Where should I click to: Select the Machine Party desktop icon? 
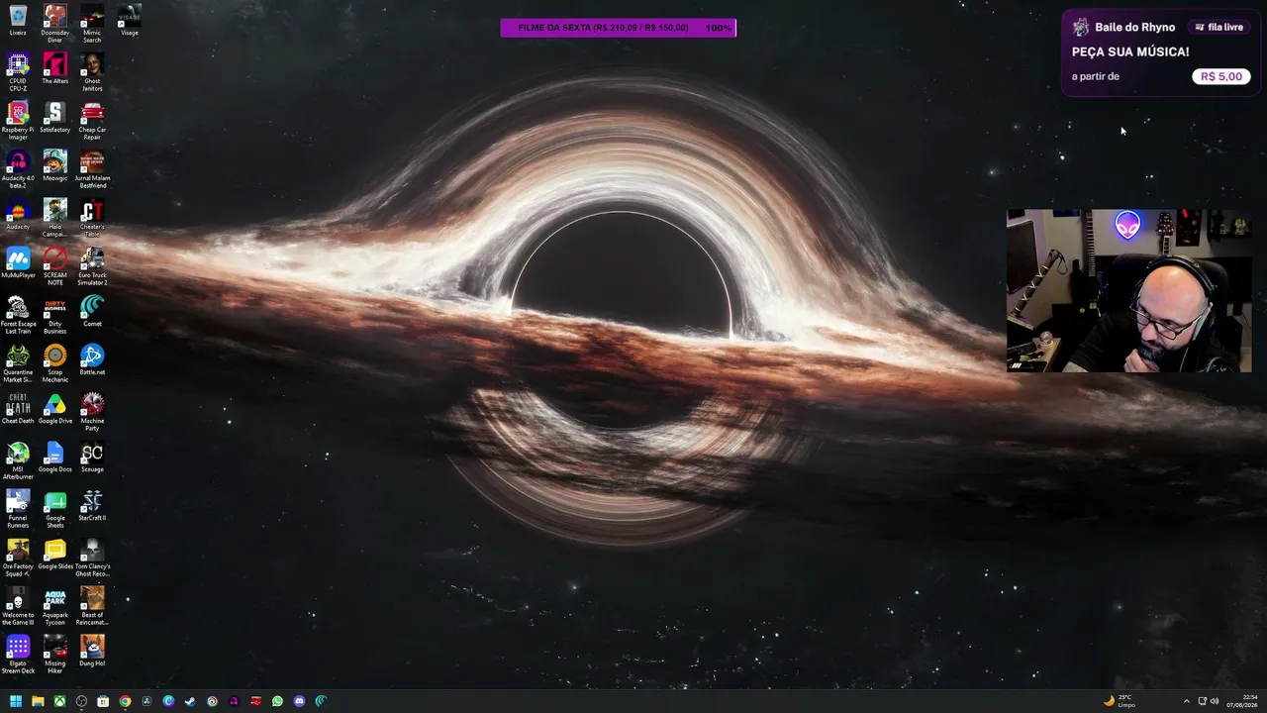click(92, 412)
